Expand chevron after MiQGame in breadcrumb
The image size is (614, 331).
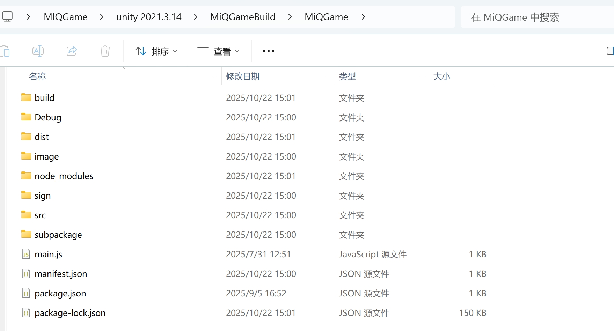point(363,17)
